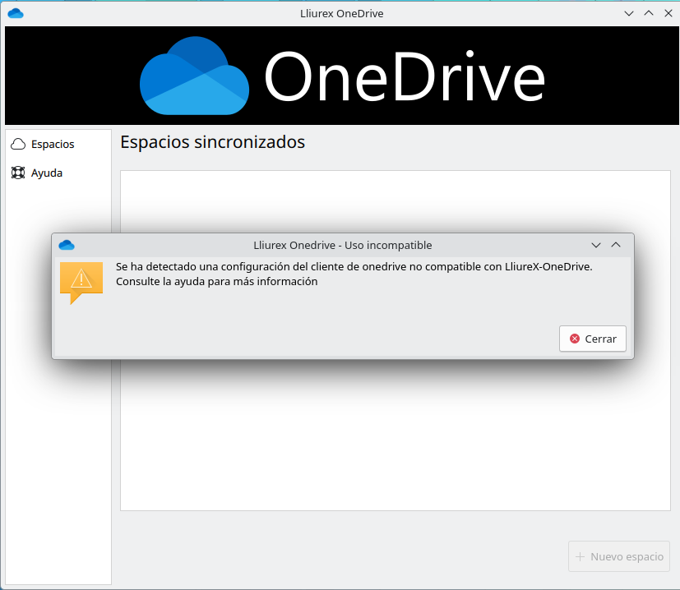
Task: Open the Ayuda section
Action: pos(47,173)
